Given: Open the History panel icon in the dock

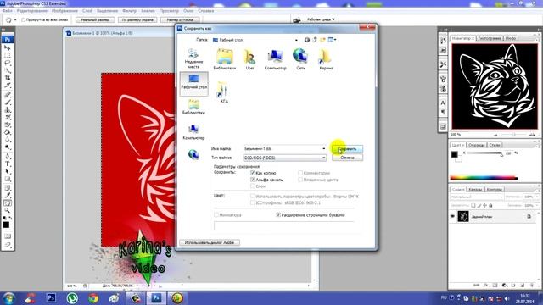Looking at the screenshot, I should click(x=443, y=41).
